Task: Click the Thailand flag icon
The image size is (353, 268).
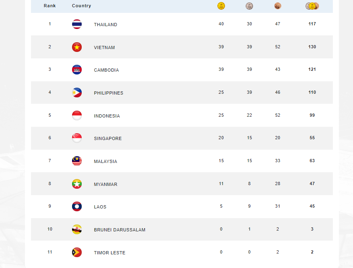Action: pyautogui.click(x=77, y=24)
